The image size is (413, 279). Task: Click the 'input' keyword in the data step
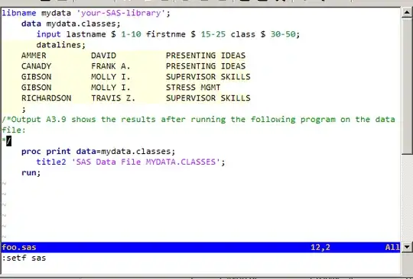pyautogui.click(x=49, y=34)
